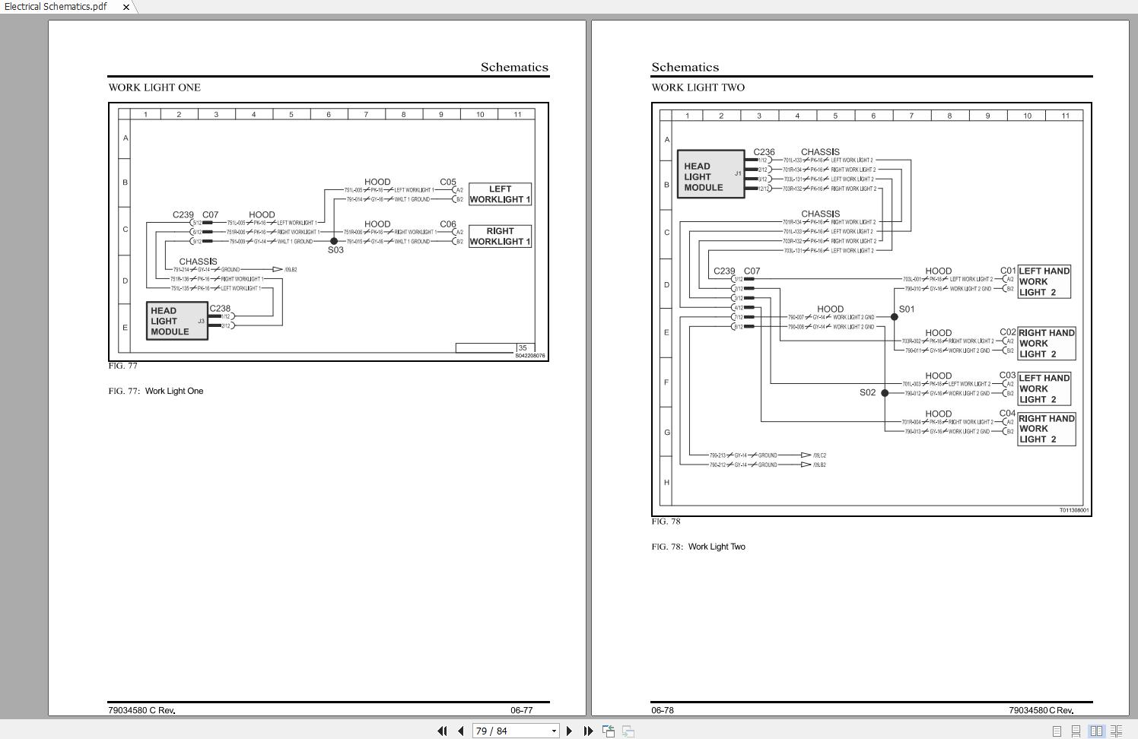
Task: Click the HEAD LIGHT MODULE block in Fig. 78
Action: click(710, 175)
